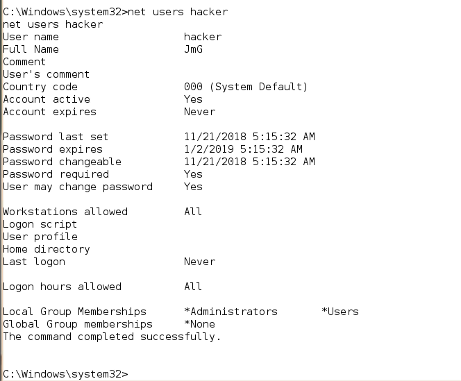Click the '000 (System Default)' country code
The image size is (461, 381).
pos(245,87)
